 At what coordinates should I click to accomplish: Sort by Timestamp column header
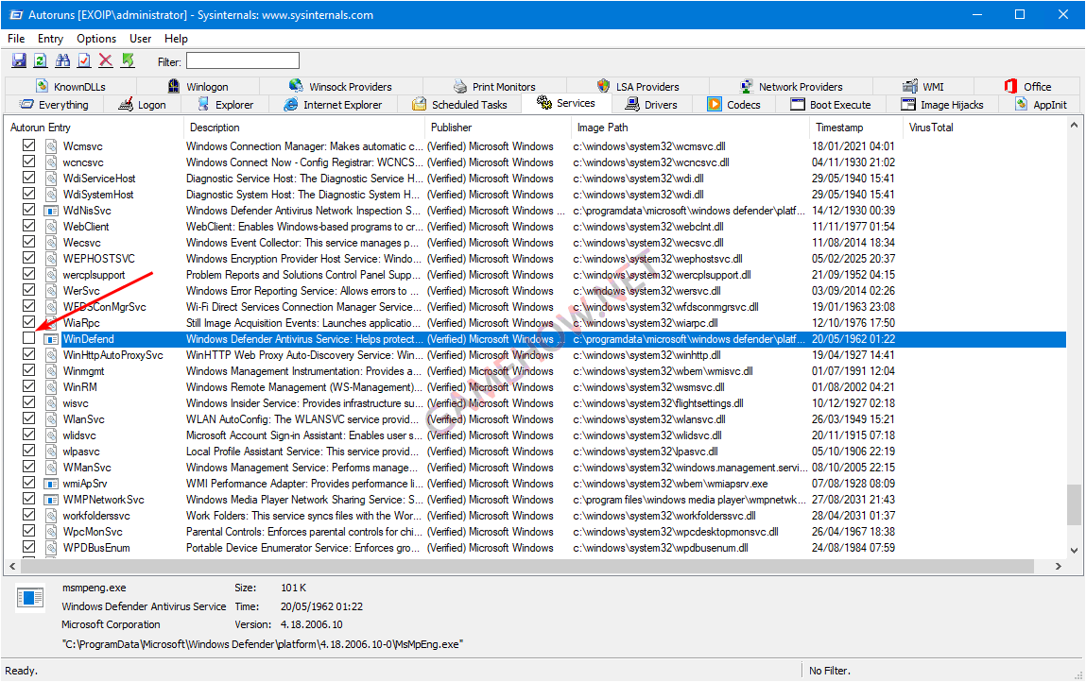point(856,128)
